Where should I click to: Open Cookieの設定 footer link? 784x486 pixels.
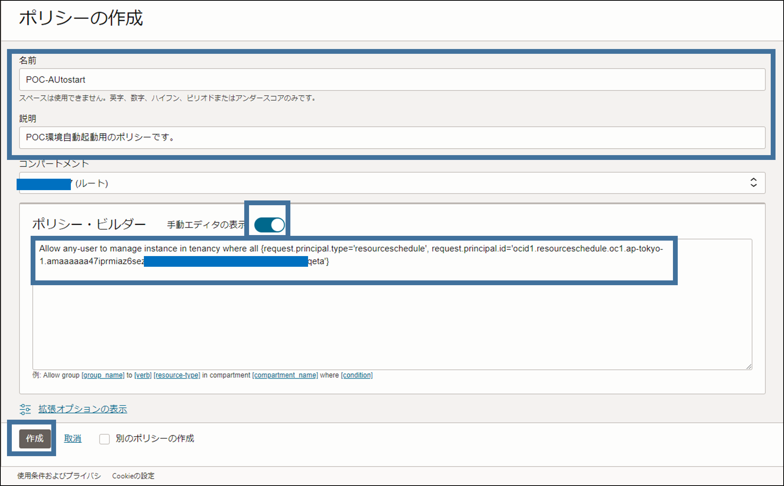[133, 476]
